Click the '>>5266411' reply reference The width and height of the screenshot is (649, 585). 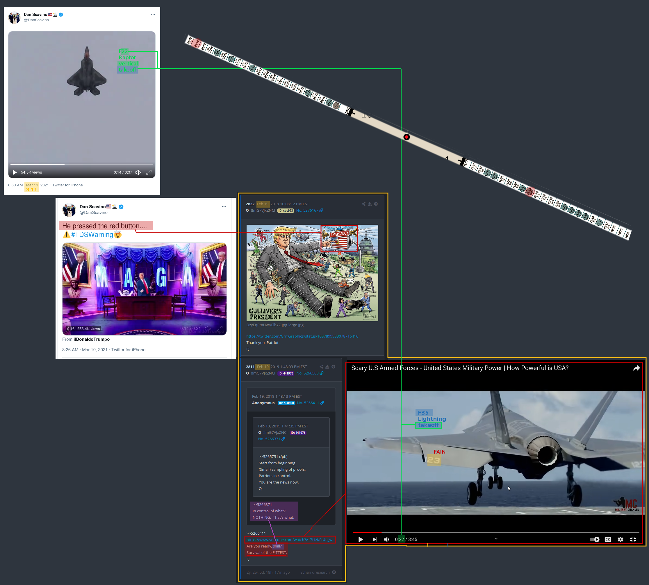[x=256, y=533]
